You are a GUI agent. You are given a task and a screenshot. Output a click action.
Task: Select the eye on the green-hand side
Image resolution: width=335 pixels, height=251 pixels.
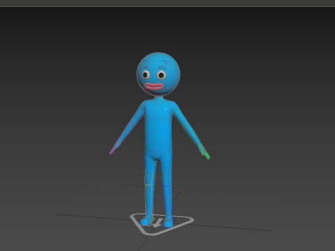click(161, 75)
